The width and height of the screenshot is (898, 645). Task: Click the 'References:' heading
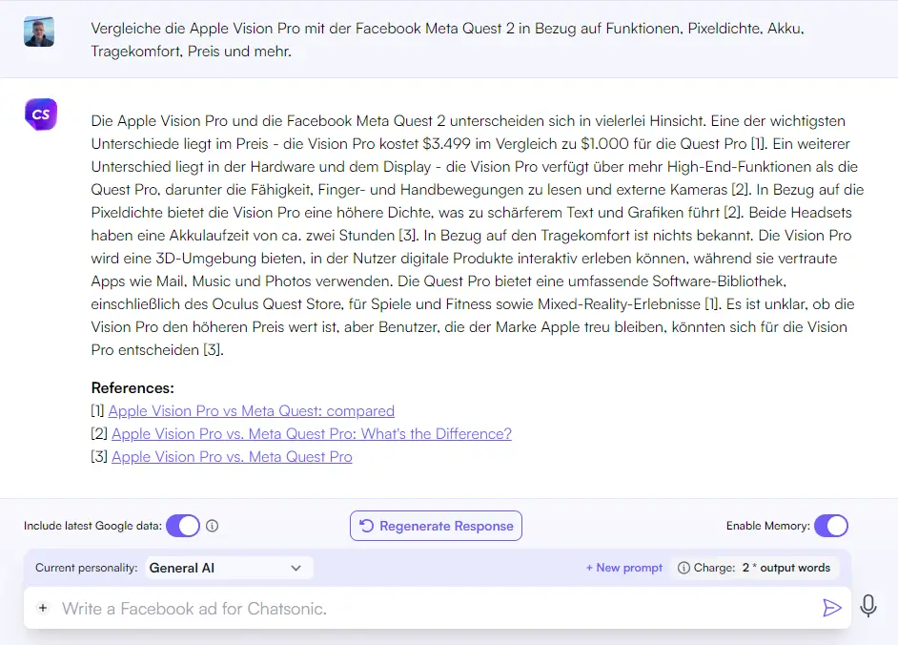[133, 388]
